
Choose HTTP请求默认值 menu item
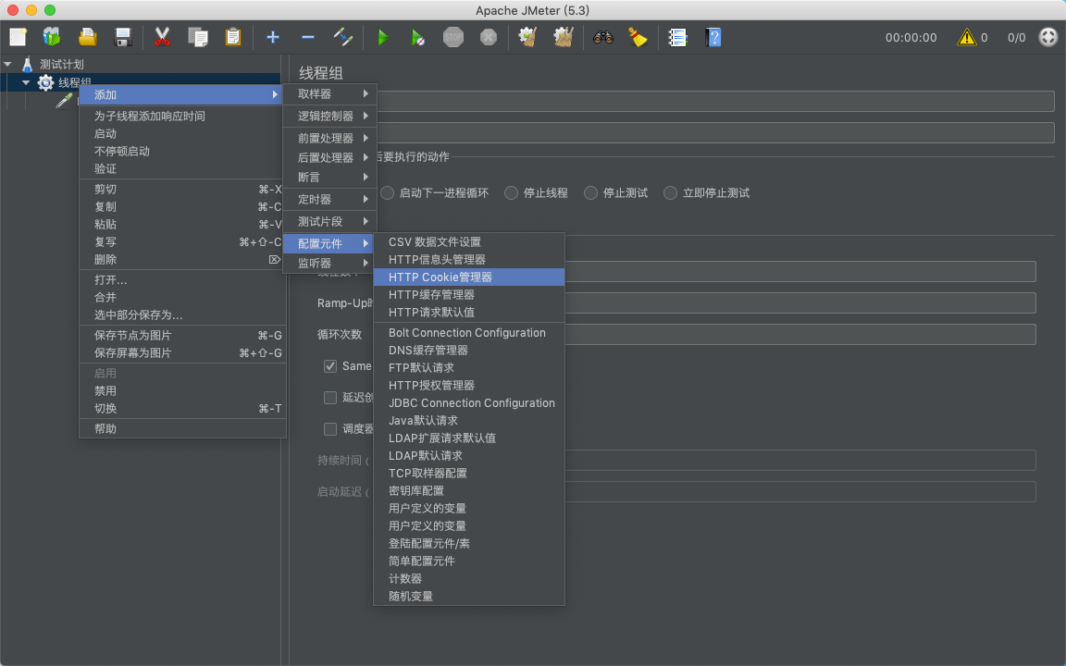[469, 313]
